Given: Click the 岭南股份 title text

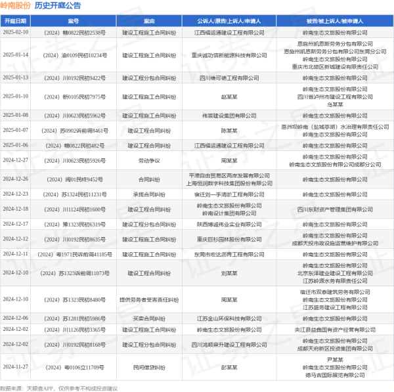Looking at the screenshot, I should (x=16, y=5).
